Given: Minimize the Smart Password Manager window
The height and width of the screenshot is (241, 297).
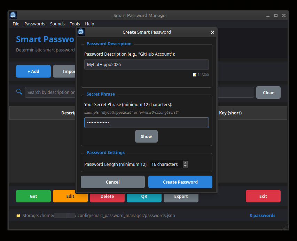Looking at the screenshot, I should point(268,16).
